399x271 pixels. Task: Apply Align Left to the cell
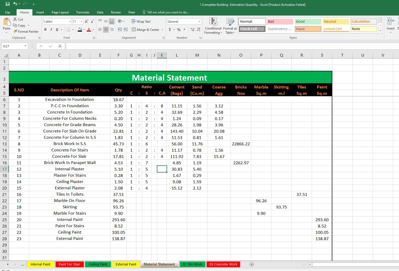pyautogui.click(x=100, y=29)
